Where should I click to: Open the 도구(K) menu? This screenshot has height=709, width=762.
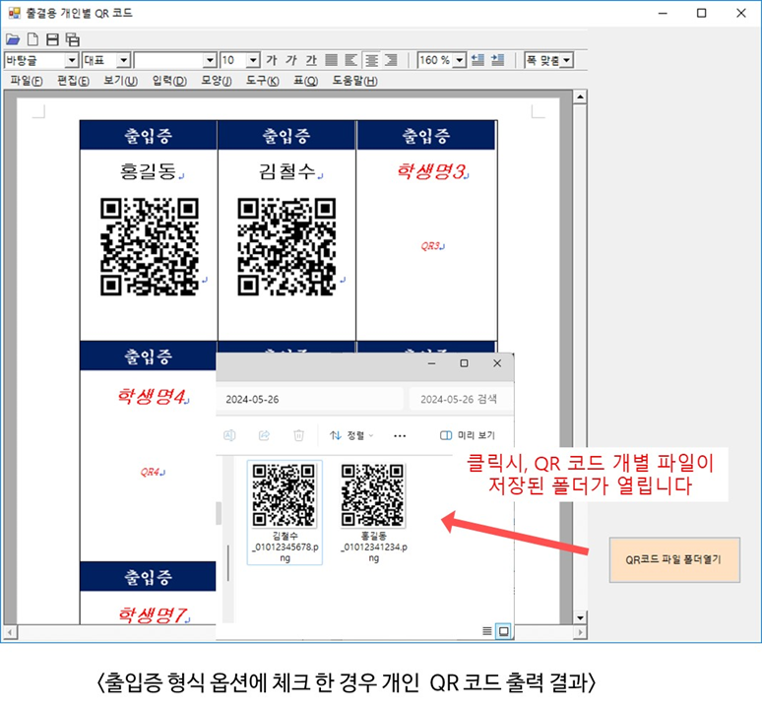point(263,80)
